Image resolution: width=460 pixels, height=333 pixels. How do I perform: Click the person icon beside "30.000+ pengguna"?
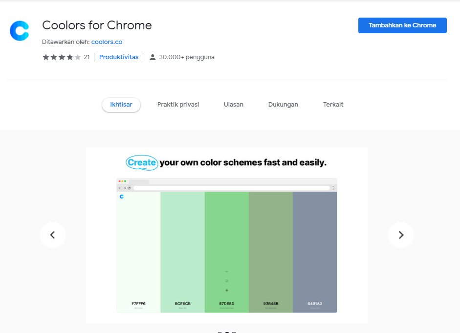click(x=153, y=57)
